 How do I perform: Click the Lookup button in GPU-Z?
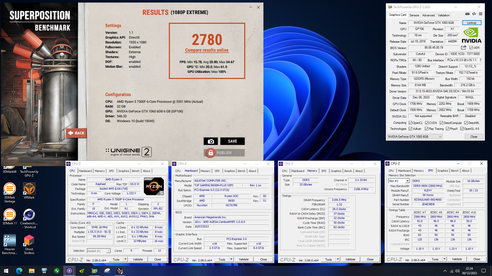tap(471, 23)
